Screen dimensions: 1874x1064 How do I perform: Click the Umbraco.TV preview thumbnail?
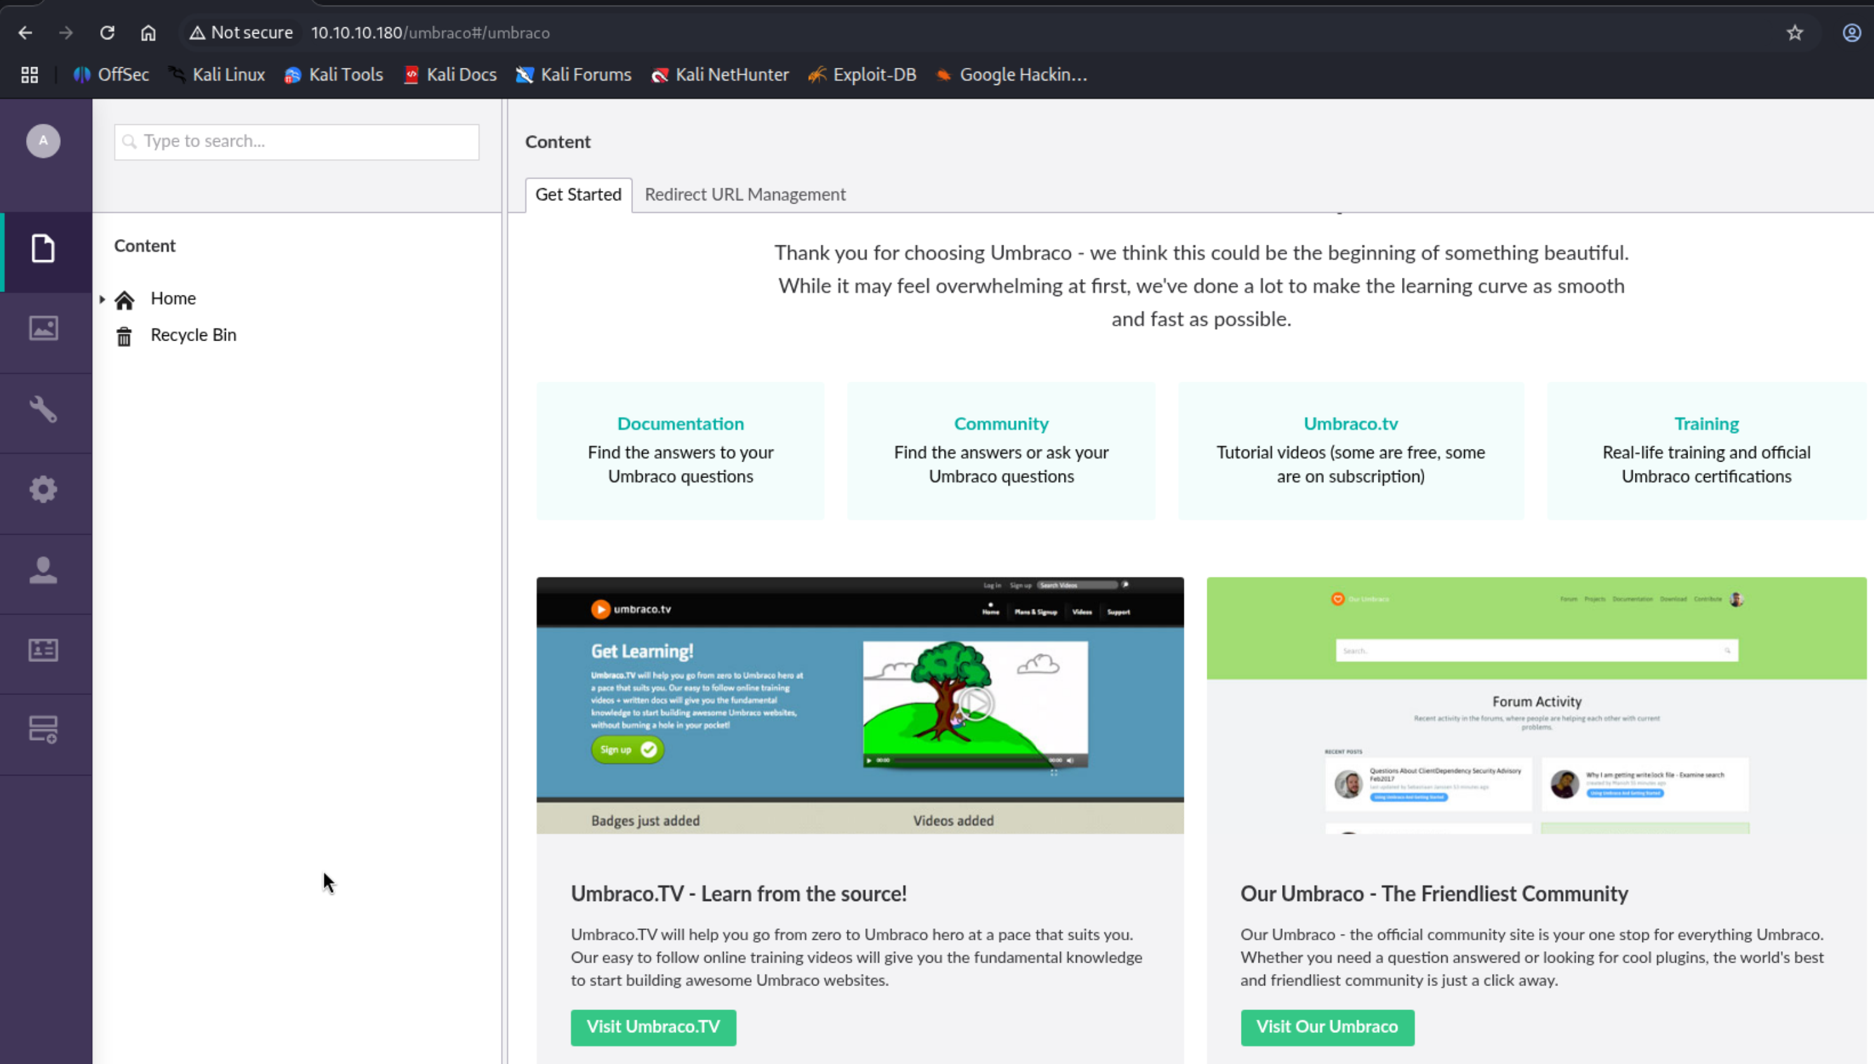tap(860, 706)
